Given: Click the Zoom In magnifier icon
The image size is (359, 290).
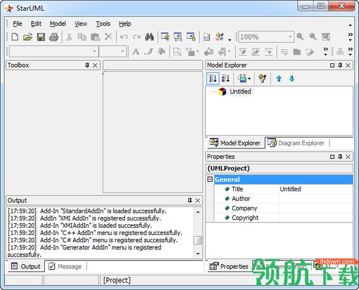Looking at the screenshot, I should (x=300, y=37).
